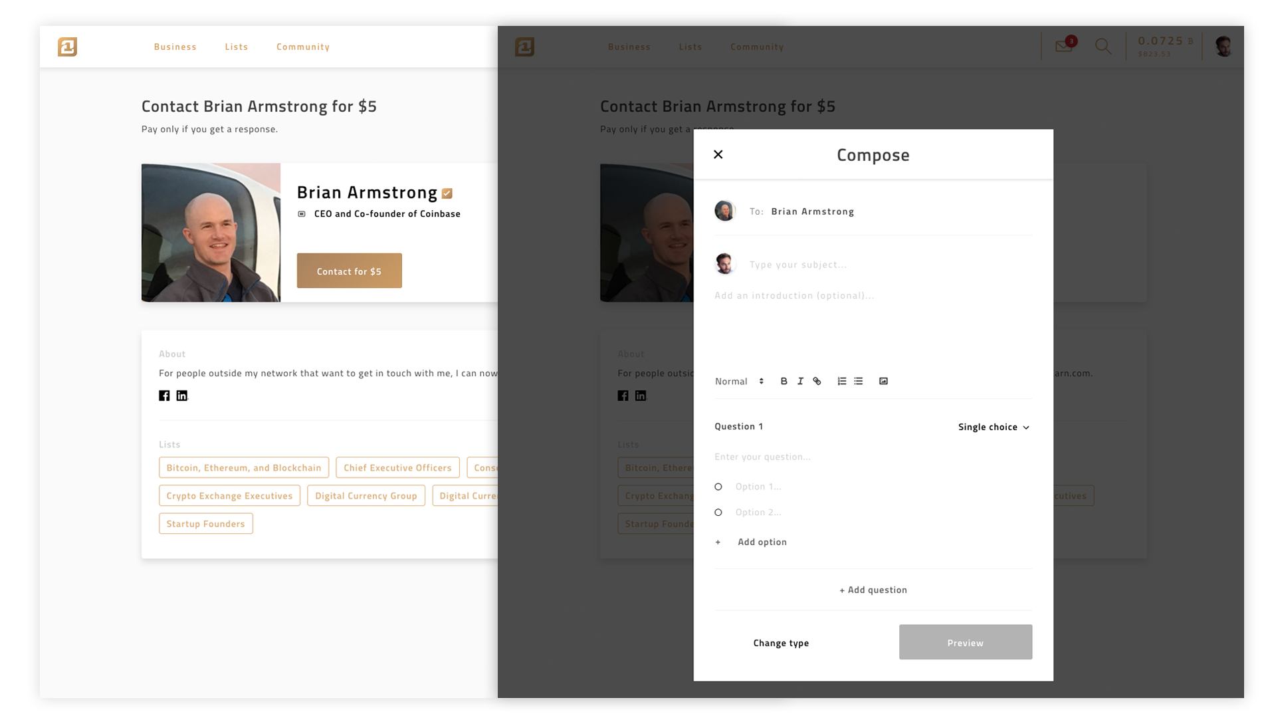
Task: Click the verified badge next to Brian Armstrong
Action: pos(447,193)
